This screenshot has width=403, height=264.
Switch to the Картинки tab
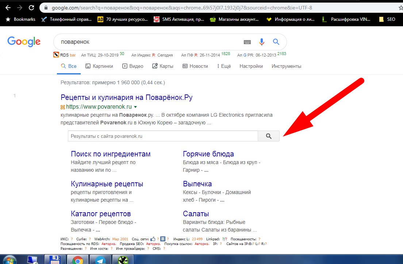[99, 66]
